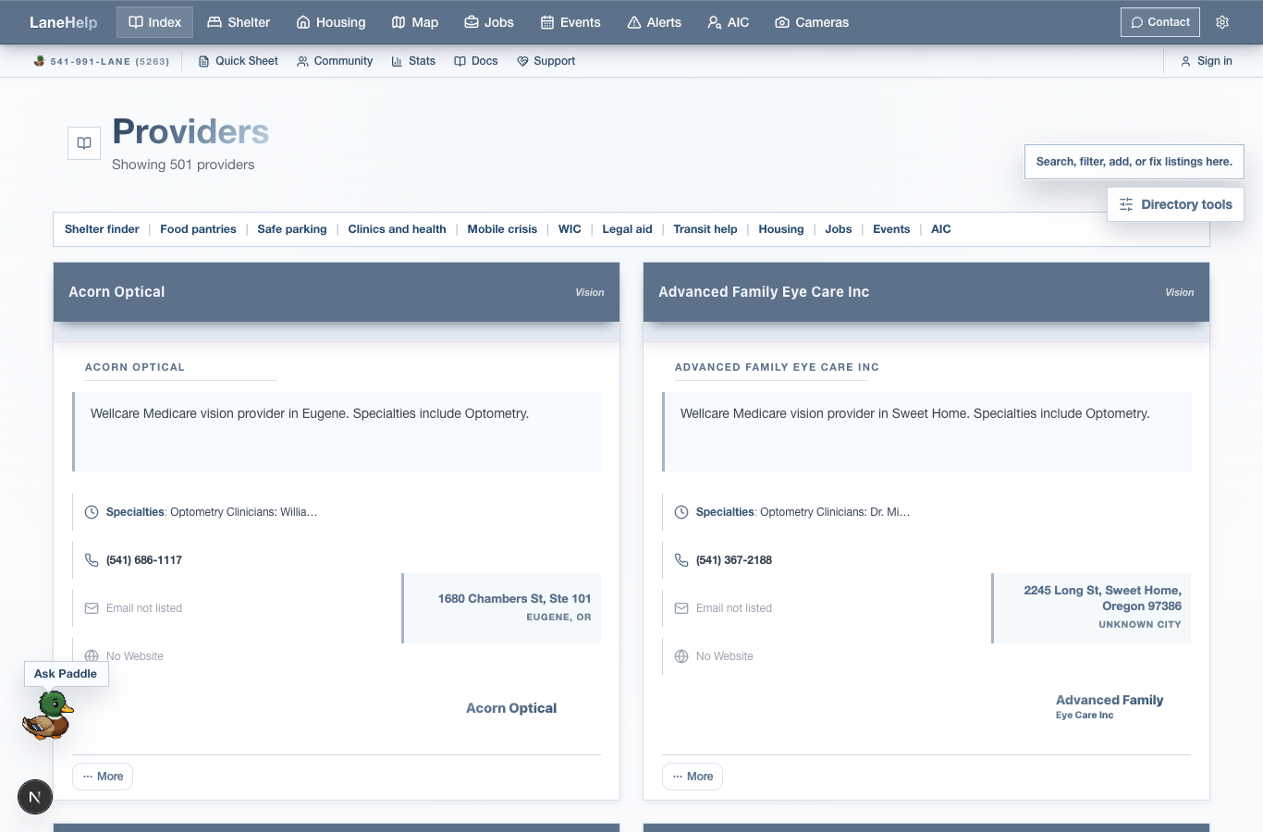This screenshot has width=1263, height=832.
Task: Select Food pantries filter link
Action: coord(198,229)
